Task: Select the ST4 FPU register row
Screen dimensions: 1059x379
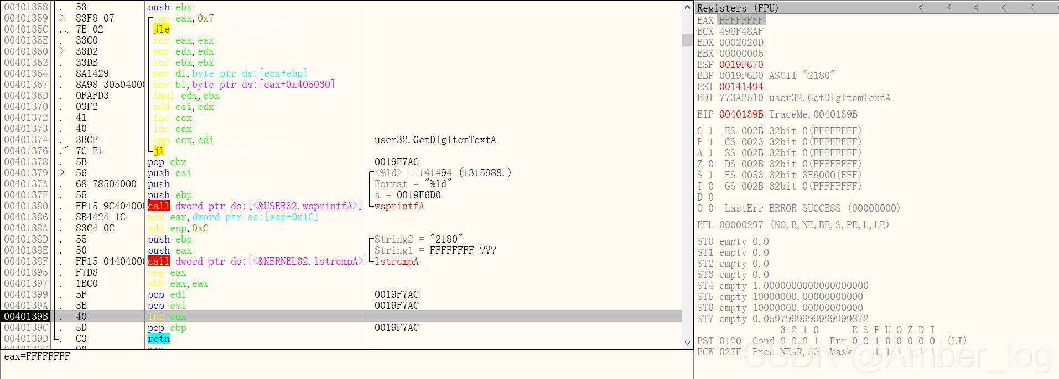Action: coord(782,286)
